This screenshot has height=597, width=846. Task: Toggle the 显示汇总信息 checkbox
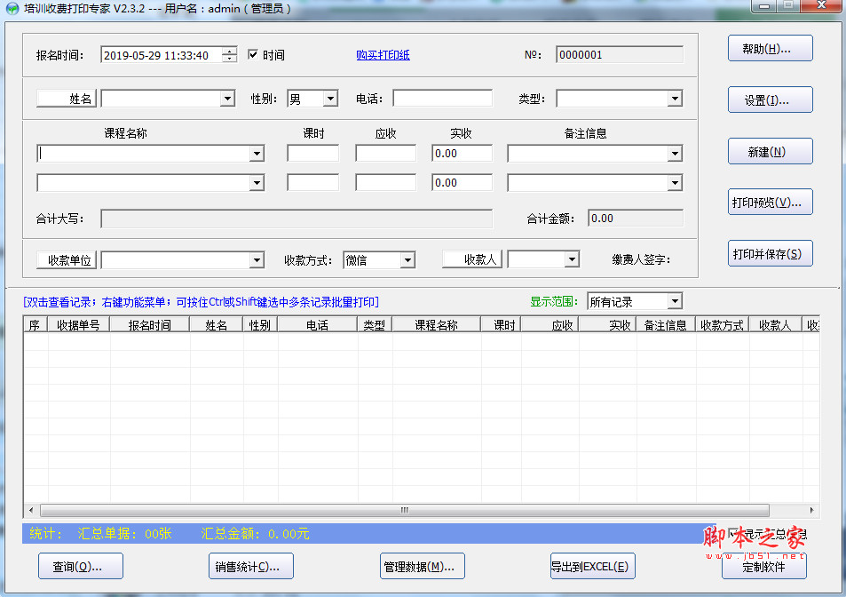pyautogui.click(x=732, y=534)
